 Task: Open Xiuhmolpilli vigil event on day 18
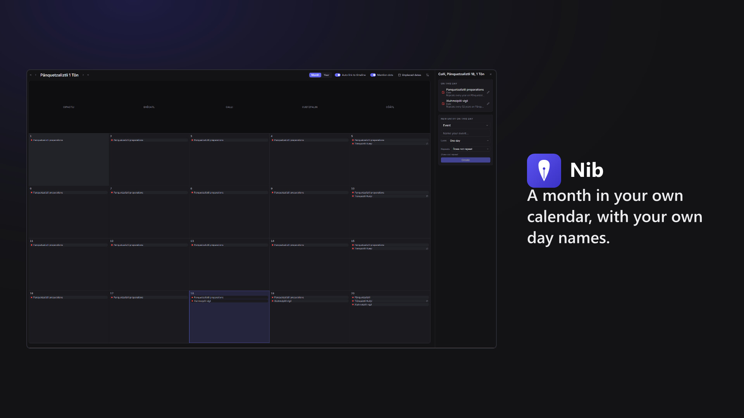pyautogui.click(x=229, y=301)
